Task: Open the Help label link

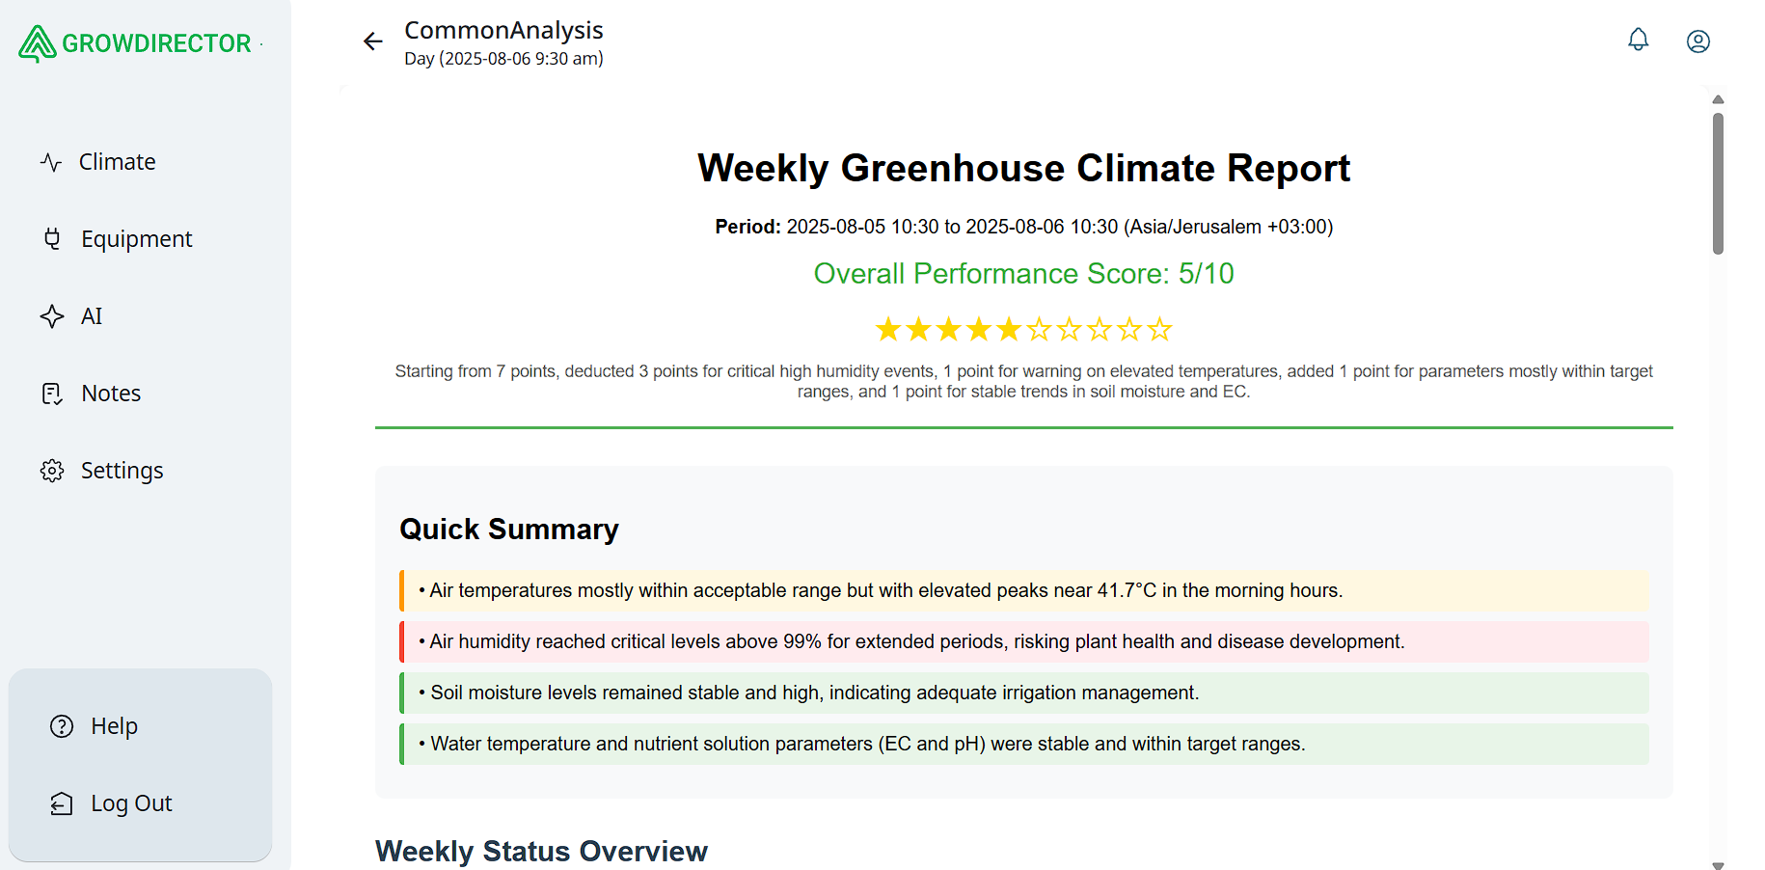Action: click(x=114, y=726)
